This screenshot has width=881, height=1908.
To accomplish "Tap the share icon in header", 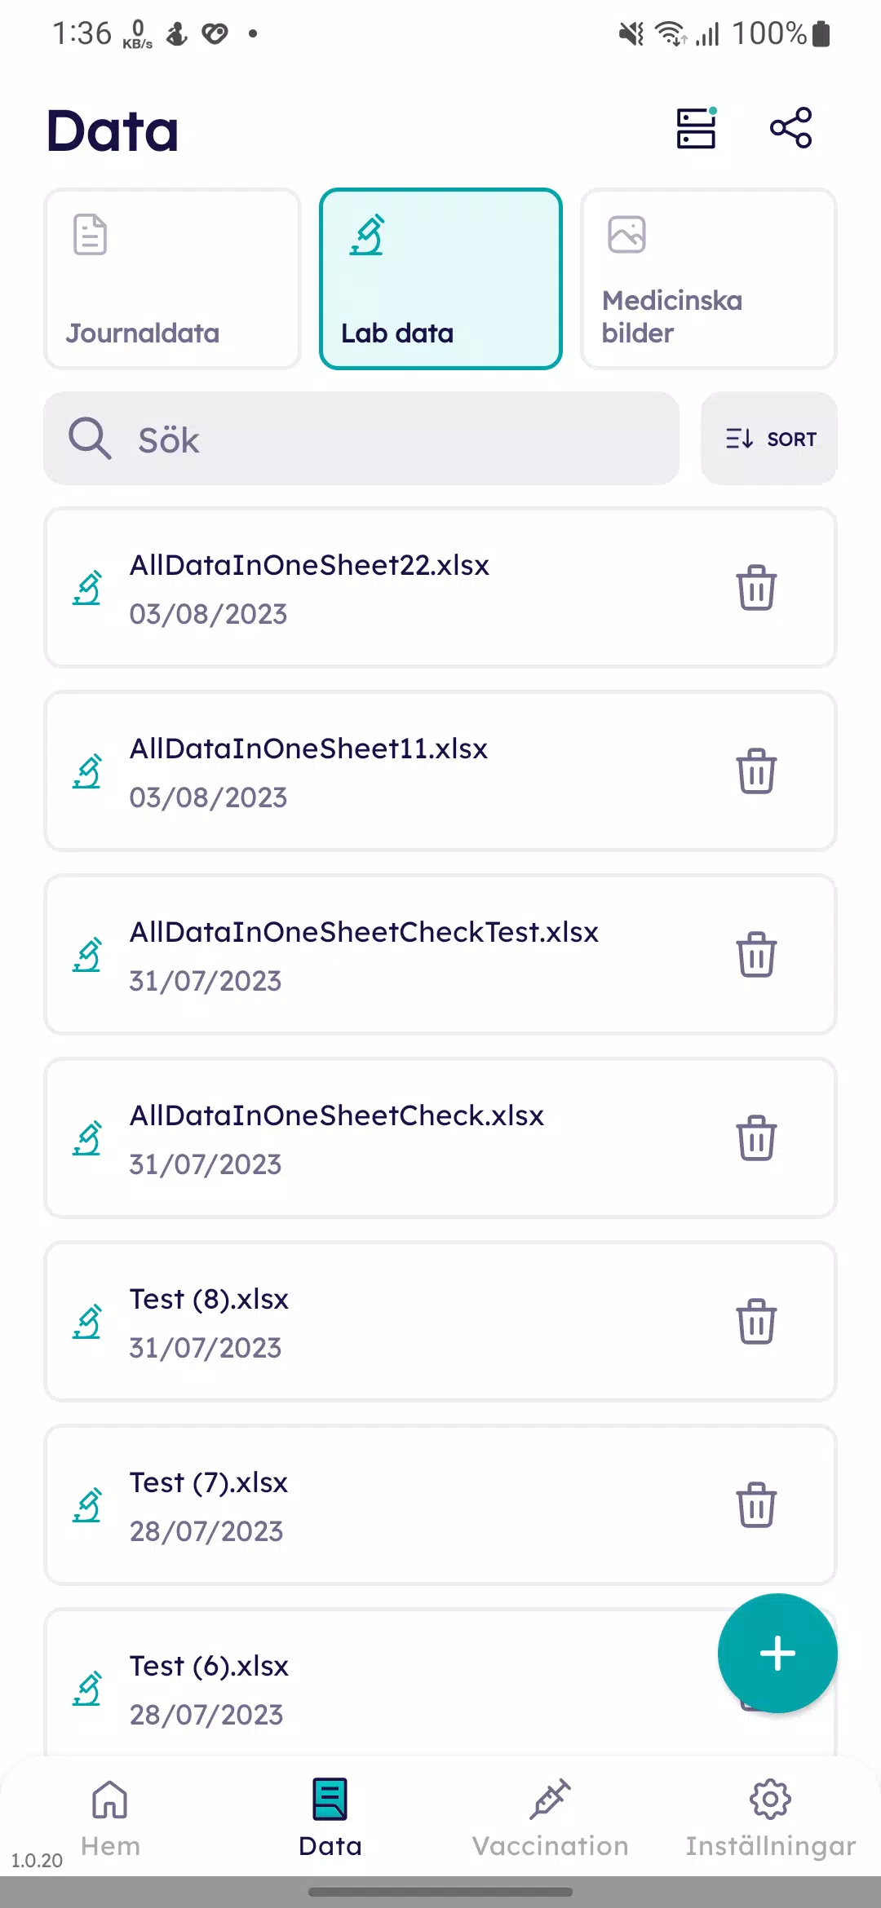I will click(x=790, y=128).
